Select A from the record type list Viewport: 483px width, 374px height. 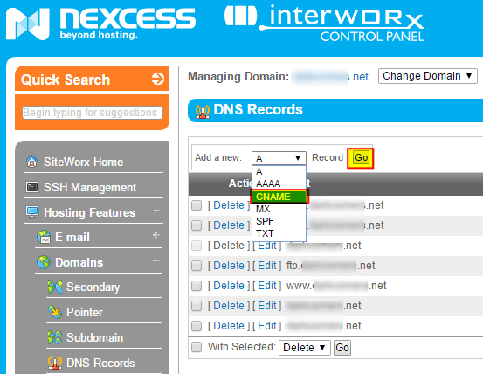[x=279, y=171]
